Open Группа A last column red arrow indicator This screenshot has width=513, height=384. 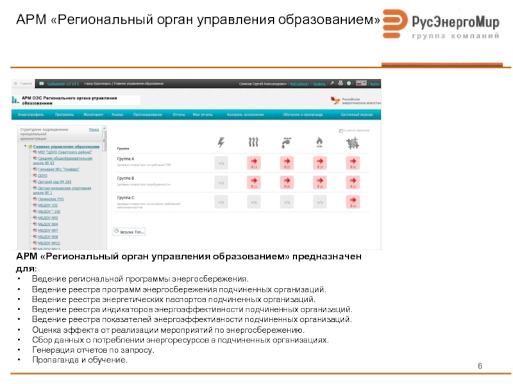pyautogui.click(x=353, y=163)
